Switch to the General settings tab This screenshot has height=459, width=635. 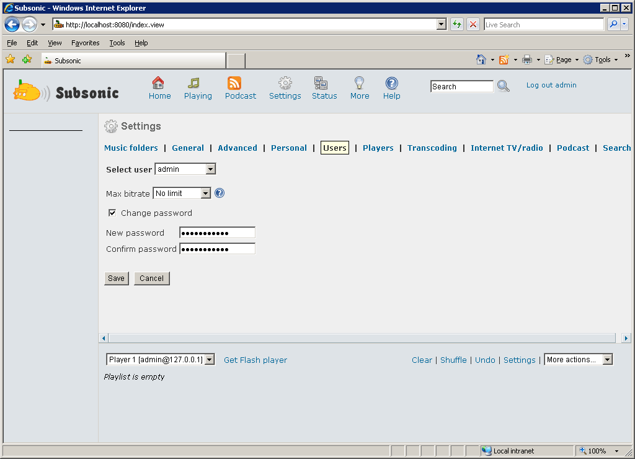pos(188,148)
